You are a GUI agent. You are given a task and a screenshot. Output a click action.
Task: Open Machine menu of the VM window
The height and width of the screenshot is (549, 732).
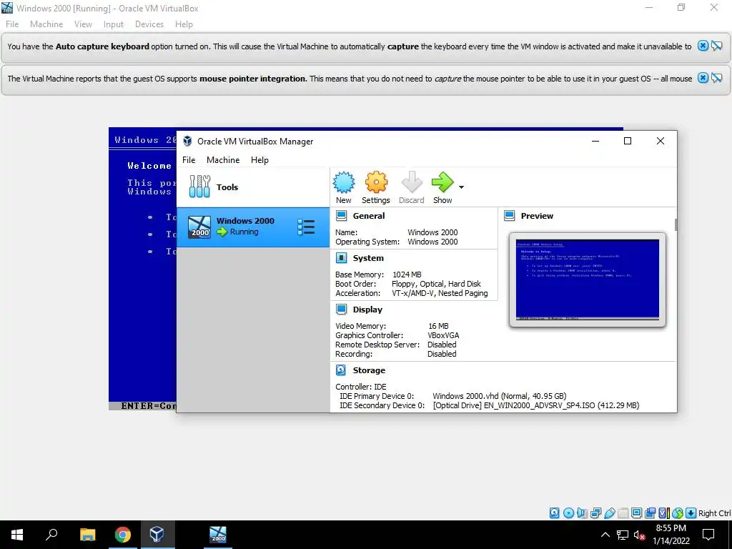[x=46, y=24]
